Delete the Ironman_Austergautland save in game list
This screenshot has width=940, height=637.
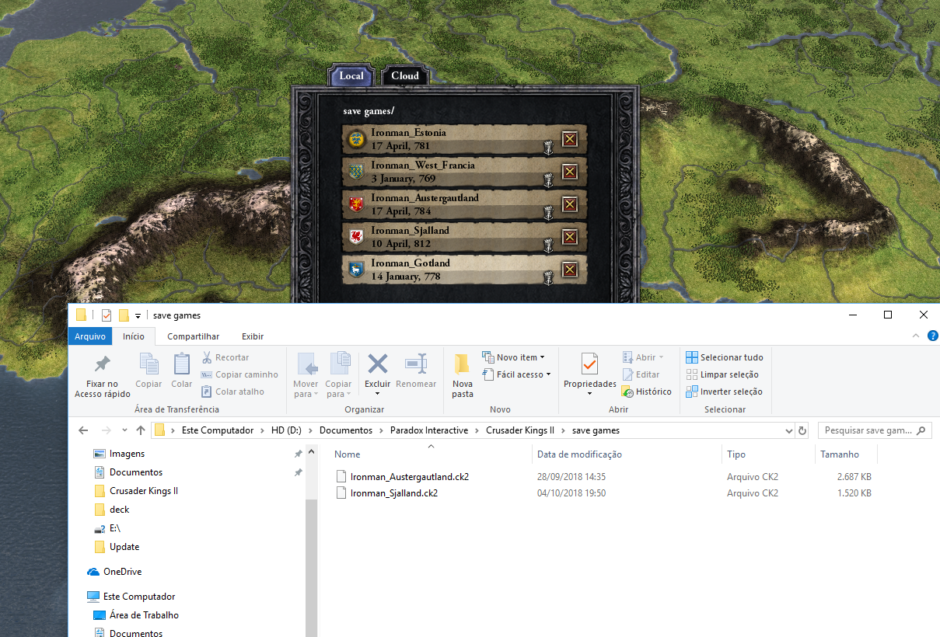click(x=570, y=204)
